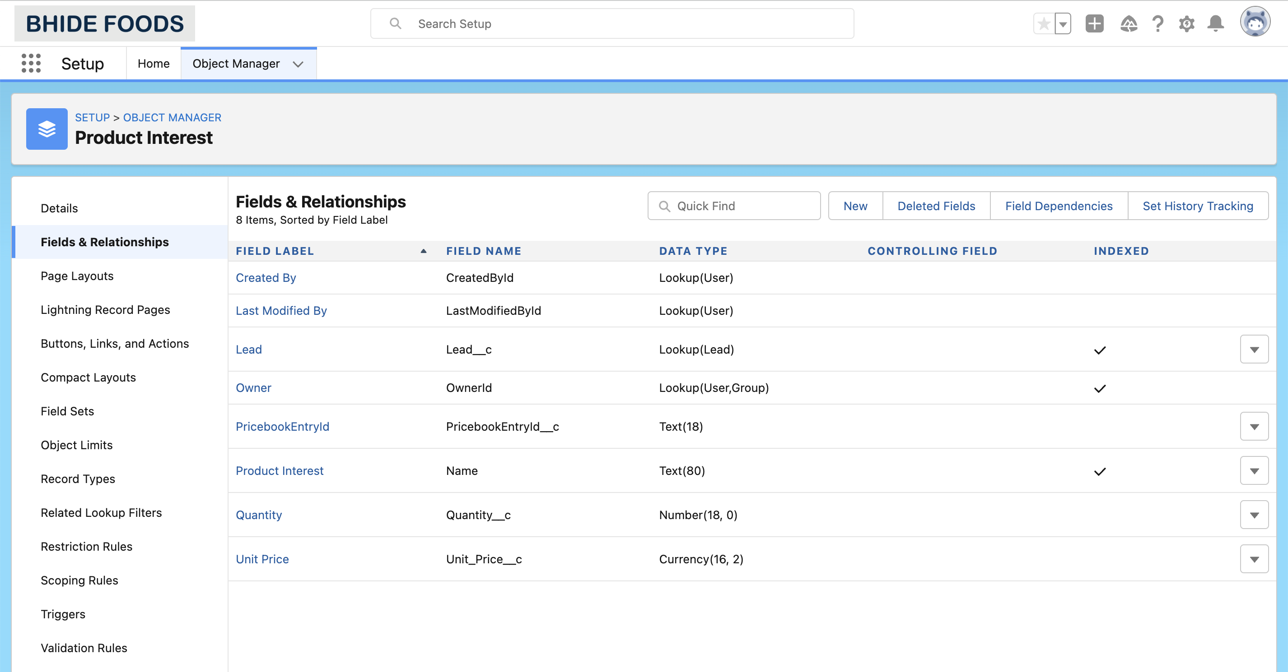Image resolution: width=1288 pixels, height=672 pixels.
Task: Open Object Limits
Action: (x=76, y=445)
